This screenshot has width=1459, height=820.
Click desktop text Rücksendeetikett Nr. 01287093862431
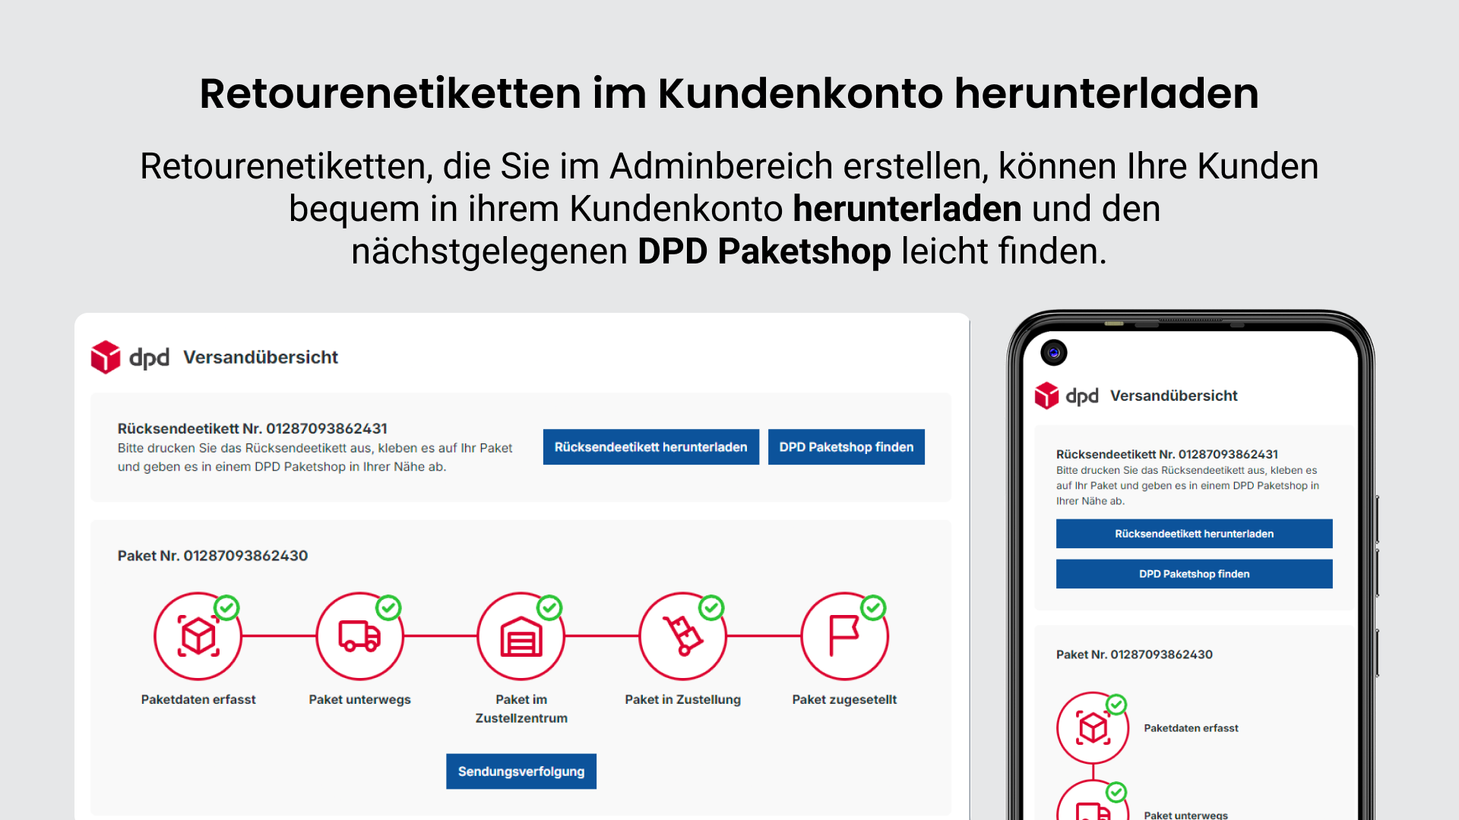tap(252, 428)
